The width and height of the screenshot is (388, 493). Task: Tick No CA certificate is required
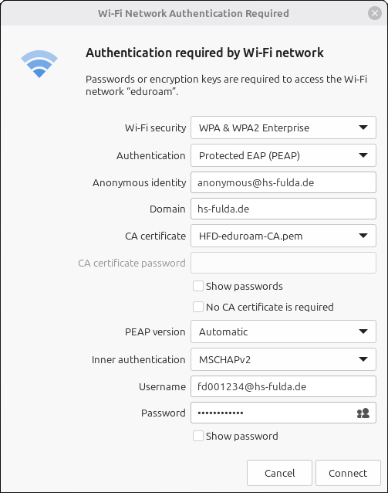click(x=198, y=307)
